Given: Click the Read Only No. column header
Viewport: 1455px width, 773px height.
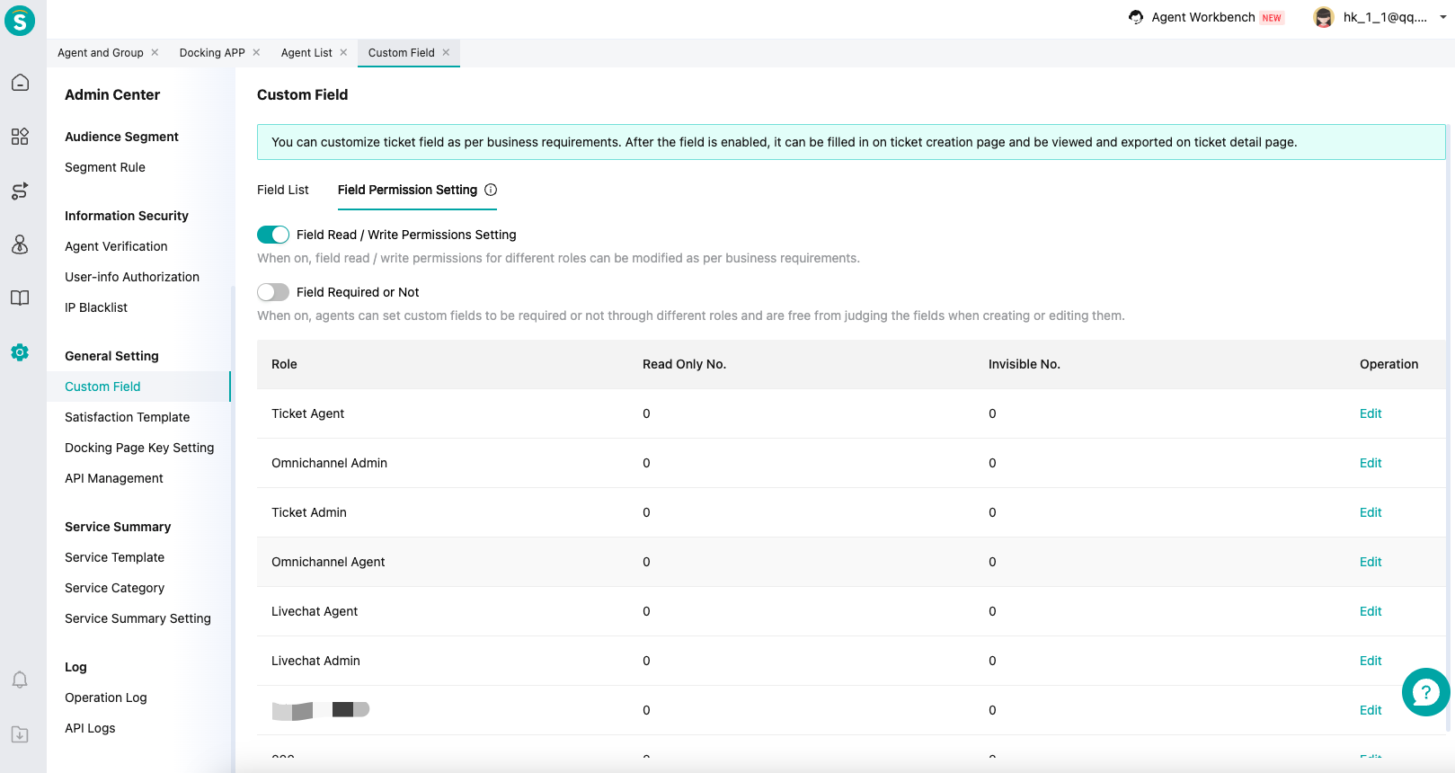Looking at the screenshot, I should tap(684, 364).
